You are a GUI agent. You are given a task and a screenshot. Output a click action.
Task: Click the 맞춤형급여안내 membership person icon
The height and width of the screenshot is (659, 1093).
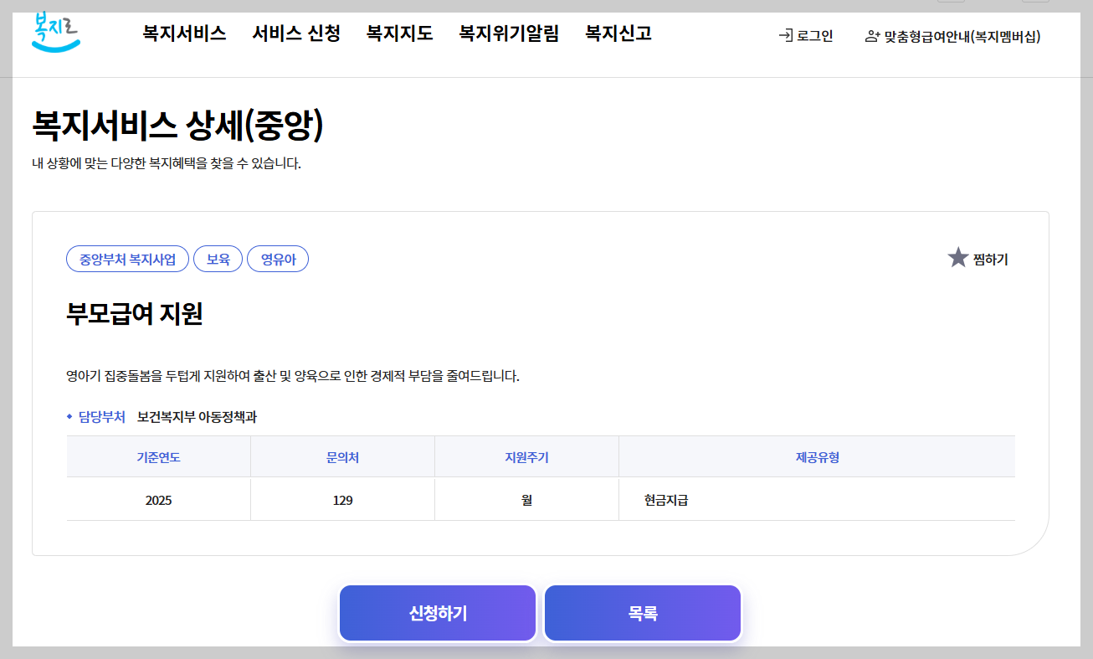click(870, 36)
